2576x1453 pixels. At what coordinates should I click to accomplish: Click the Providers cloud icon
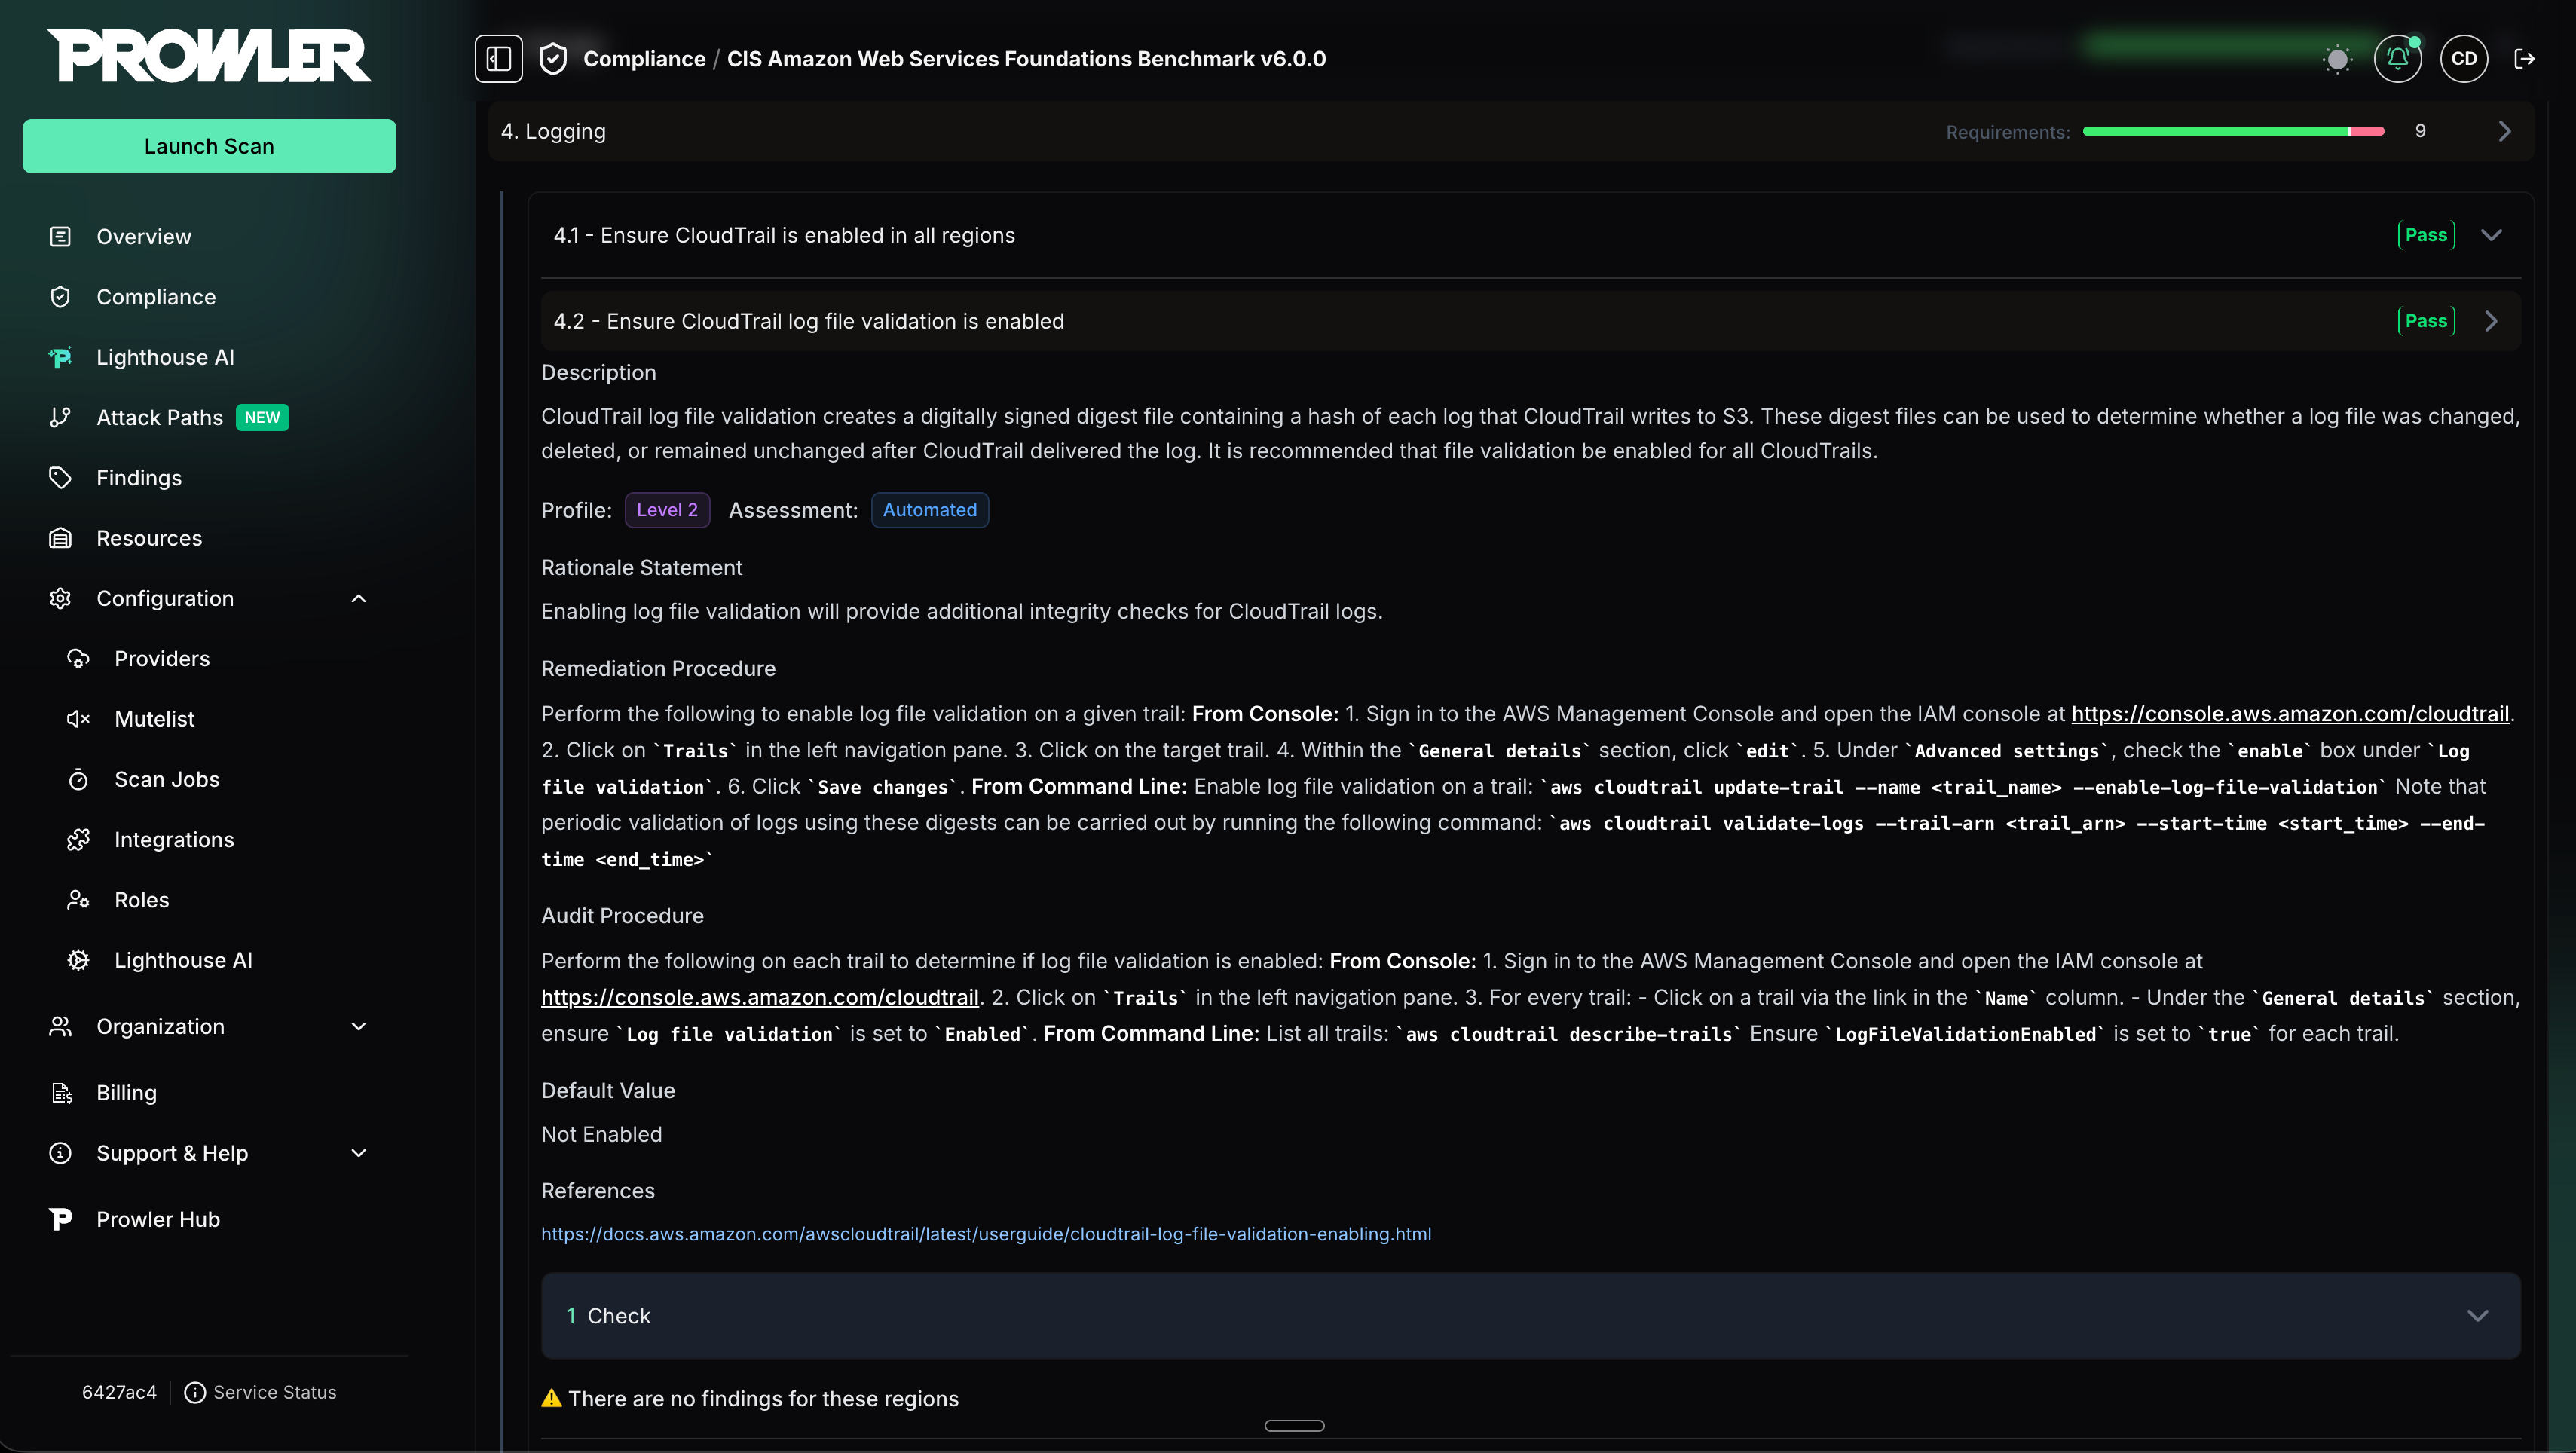(78, 659)
